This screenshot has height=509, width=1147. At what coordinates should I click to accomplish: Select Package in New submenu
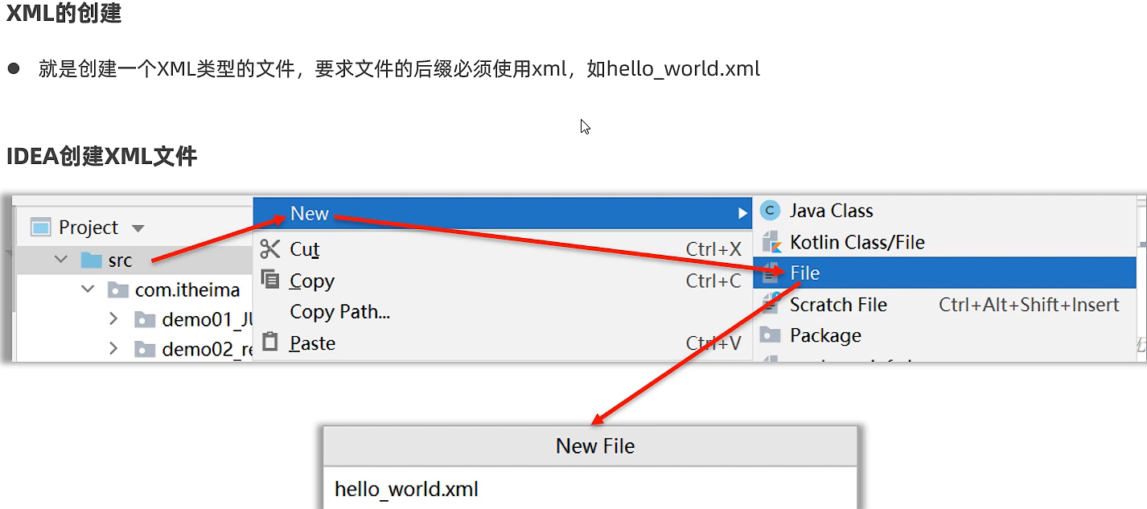click(825, 335)
